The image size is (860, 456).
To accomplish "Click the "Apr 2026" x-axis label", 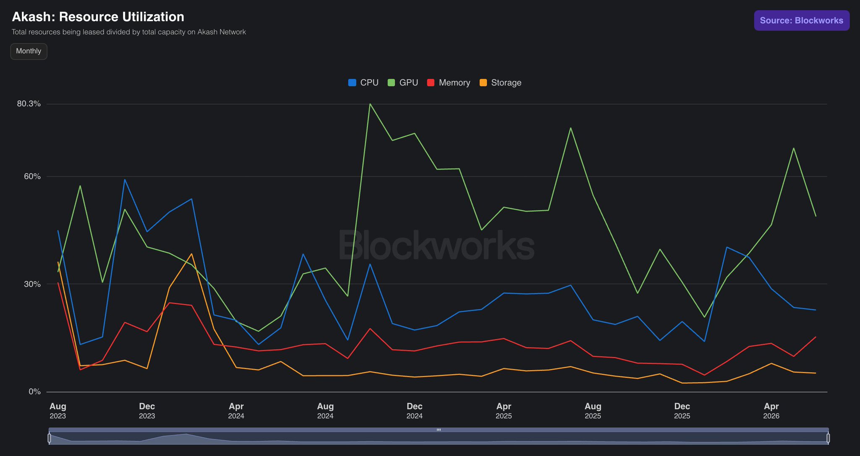I will coord(771,411).
